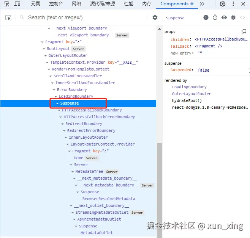Click the tree scrollbar up arrow
This screenshot has height=238, width=250.
tap(159, 29)
